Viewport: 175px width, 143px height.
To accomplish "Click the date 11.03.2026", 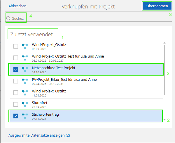I will click(x=39, y=96).
